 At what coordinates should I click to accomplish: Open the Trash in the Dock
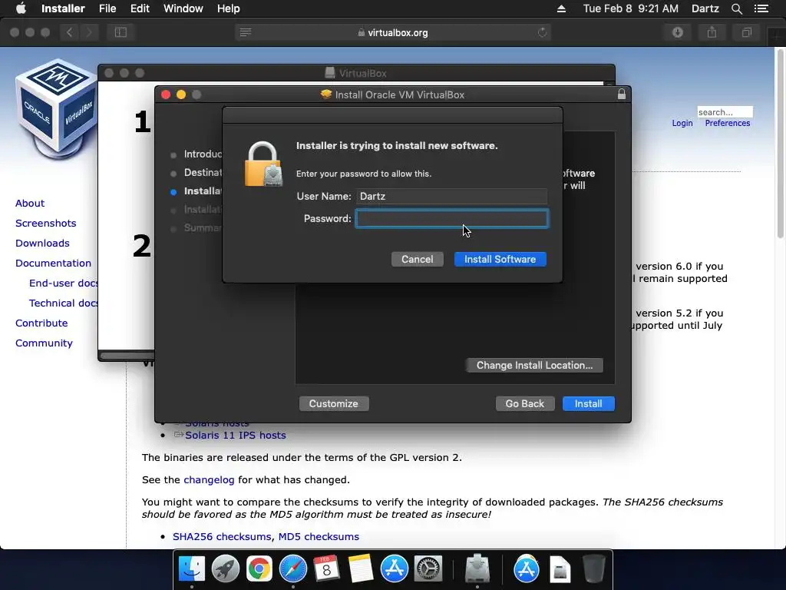[593, 569]
